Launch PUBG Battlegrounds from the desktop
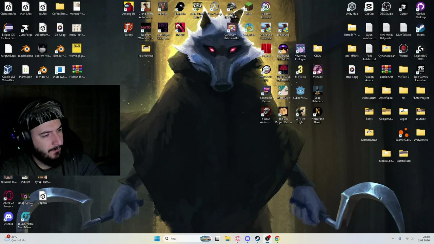This screenshot has width=434, height=244. pos(232,10)
